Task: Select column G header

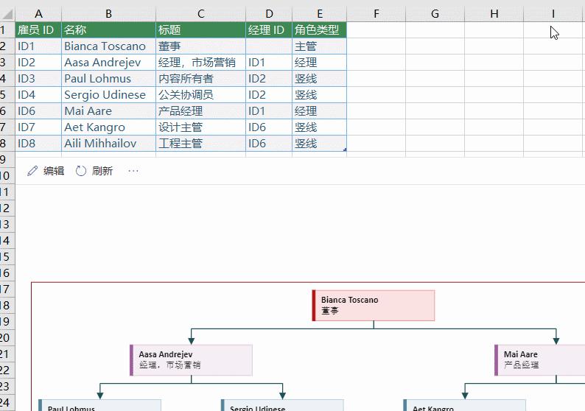Action: [435, 14]
